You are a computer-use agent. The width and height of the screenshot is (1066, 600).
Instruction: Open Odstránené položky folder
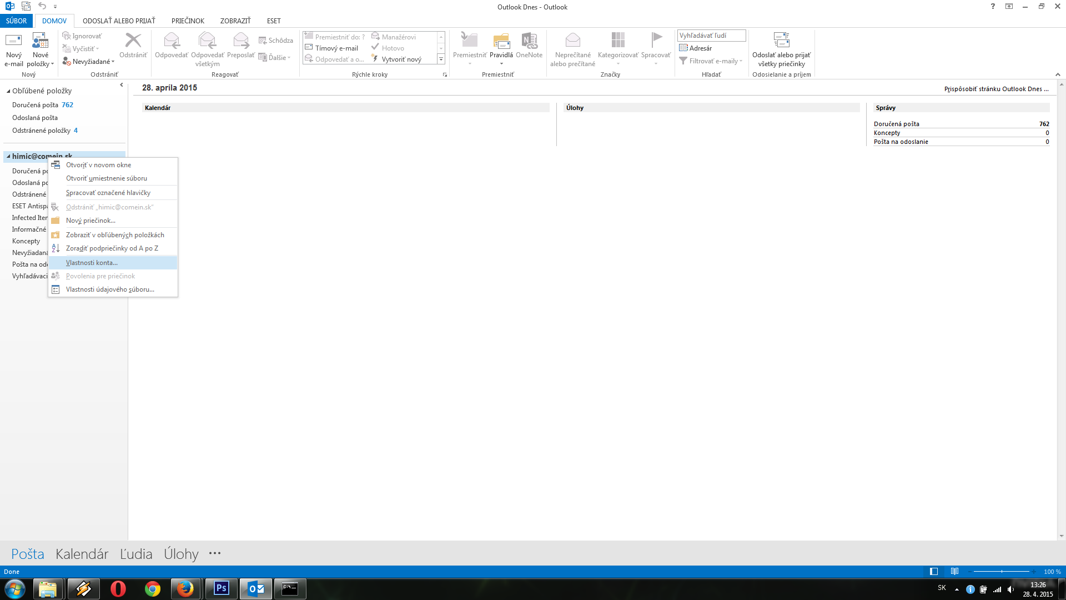tap(41, 131)
